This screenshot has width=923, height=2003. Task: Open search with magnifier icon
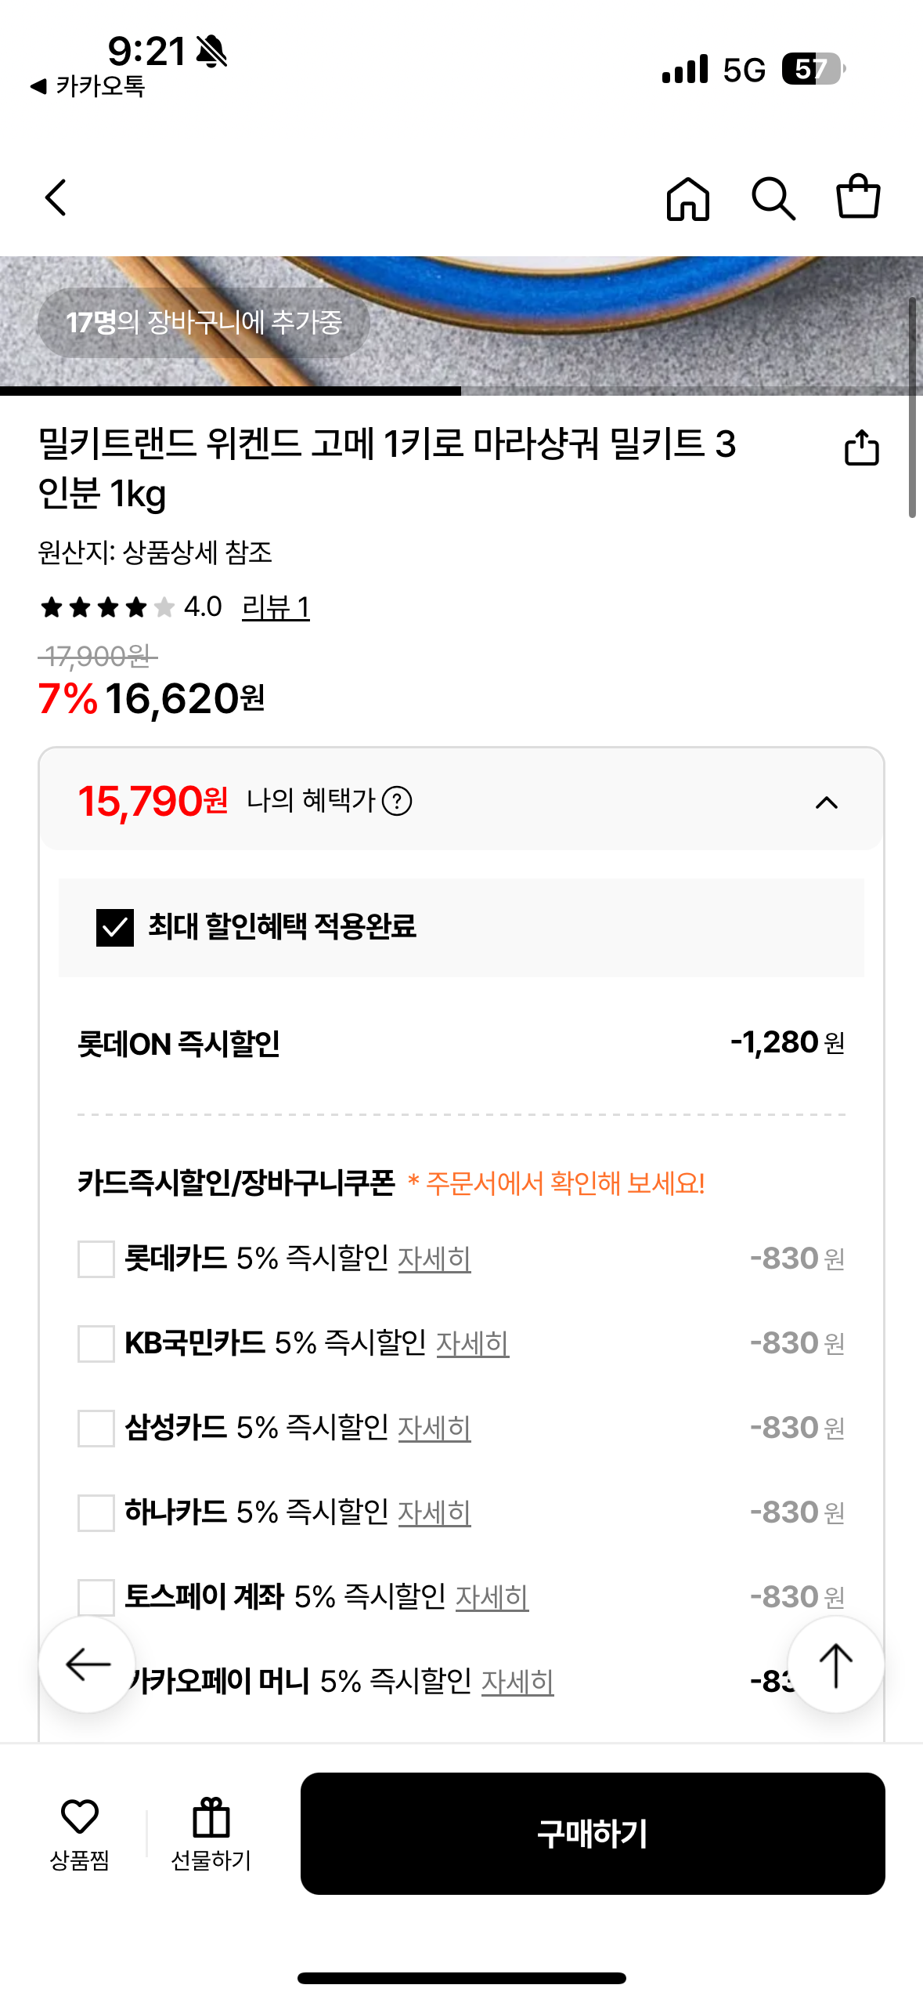pos(773,198)
